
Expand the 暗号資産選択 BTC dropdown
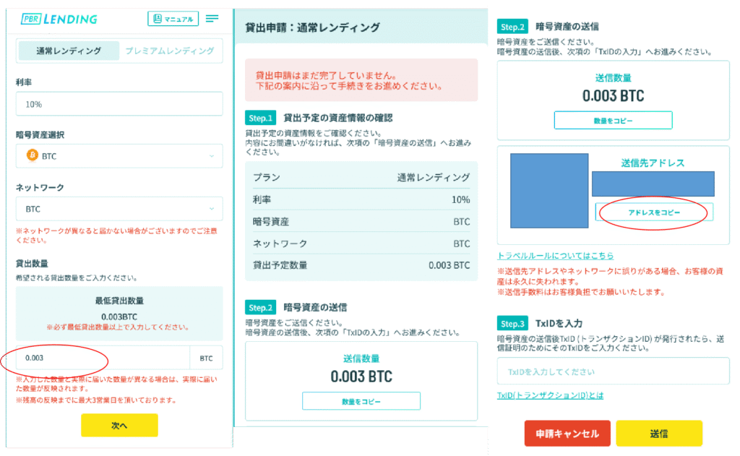click(x=119, y=155)
